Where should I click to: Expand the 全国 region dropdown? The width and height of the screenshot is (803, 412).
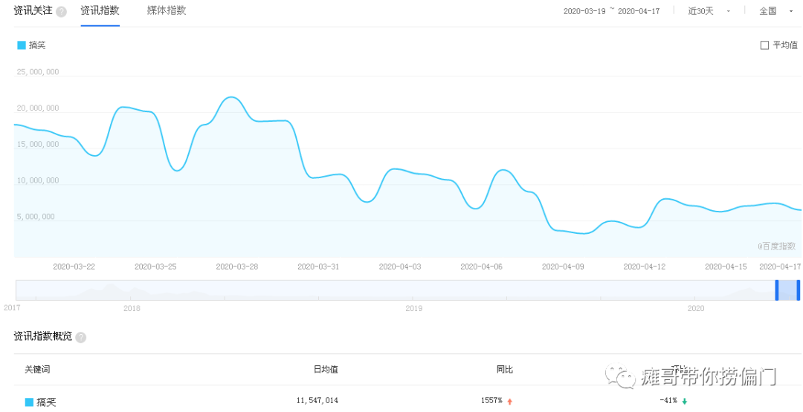775,11
